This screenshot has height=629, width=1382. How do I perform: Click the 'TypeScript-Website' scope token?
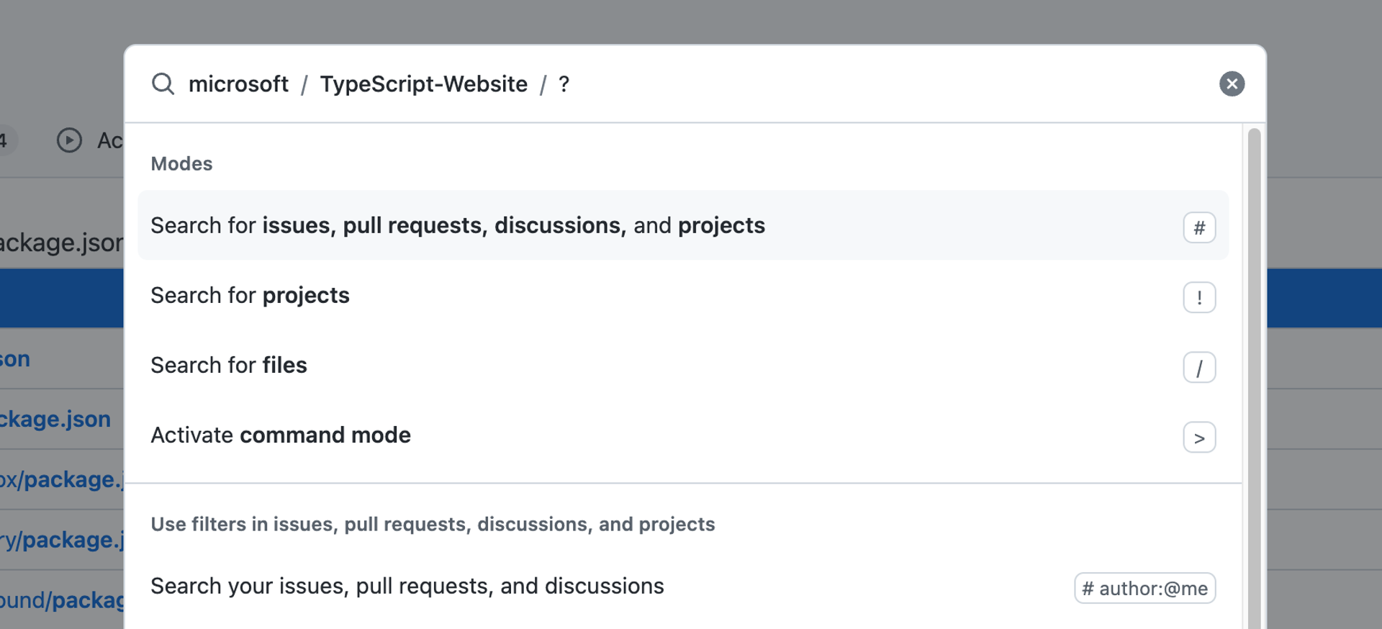pyautogui.click(x=423, y=84)
